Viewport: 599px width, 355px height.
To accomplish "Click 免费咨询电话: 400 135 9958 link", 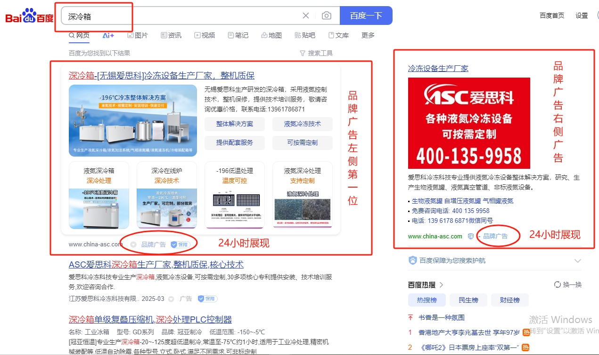I will tap(451, 211).
